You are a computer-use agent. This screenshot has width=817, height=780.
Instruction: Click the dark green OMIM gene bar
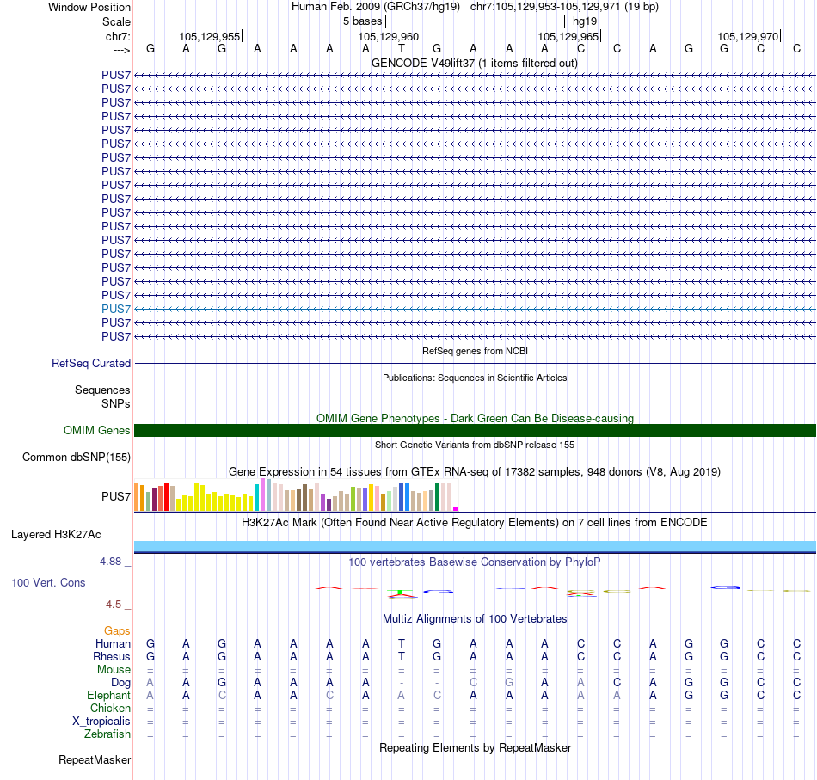[475, 430]
